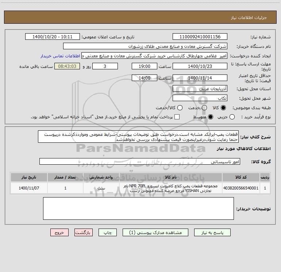Click the واحد شمارش column header
The width and height of the screenshot is (281, 272).
pos(101,177)
